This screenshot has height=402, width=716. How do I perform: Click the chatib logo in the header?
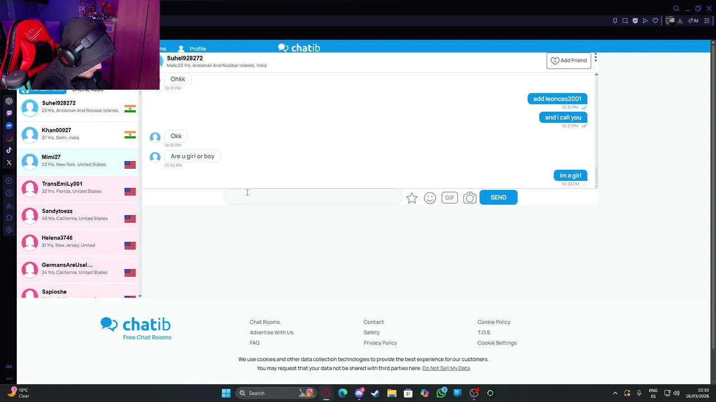pos(299,48)
